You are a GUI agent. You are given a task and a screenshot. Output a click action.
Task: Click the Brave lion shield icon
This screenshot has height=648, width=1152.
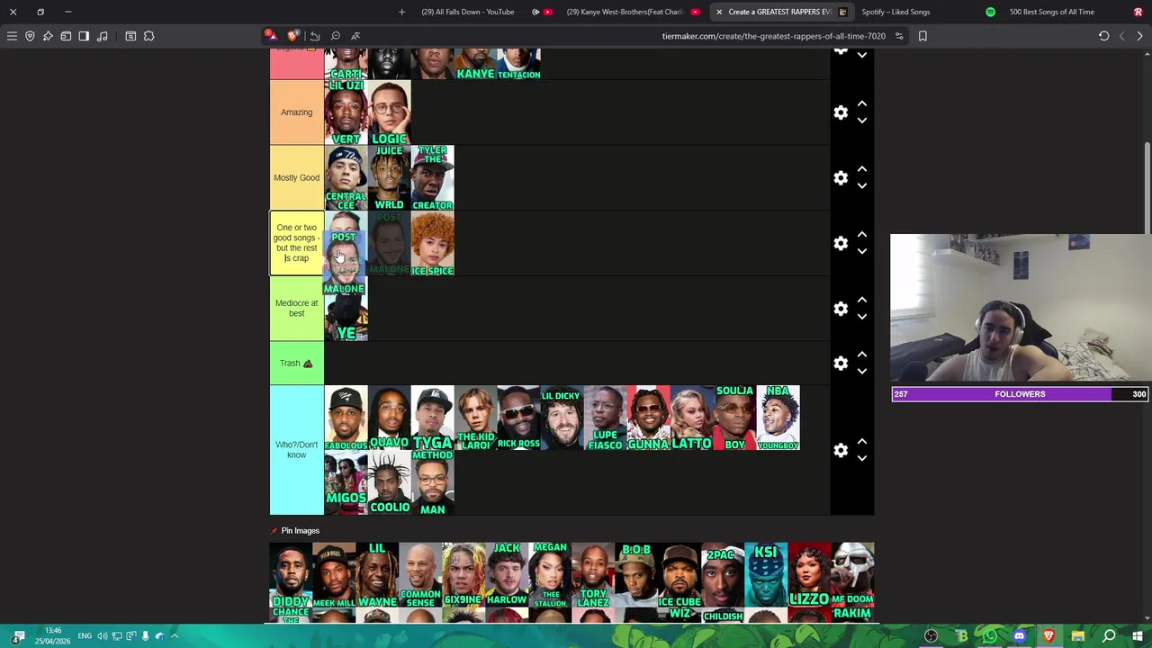coord(292,36)
